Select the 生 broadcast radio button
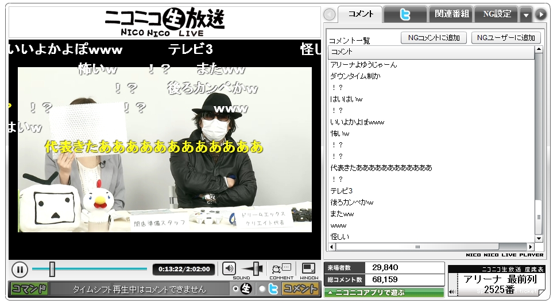The width and height of the screenshot is (557, 304). coord(235,289)
